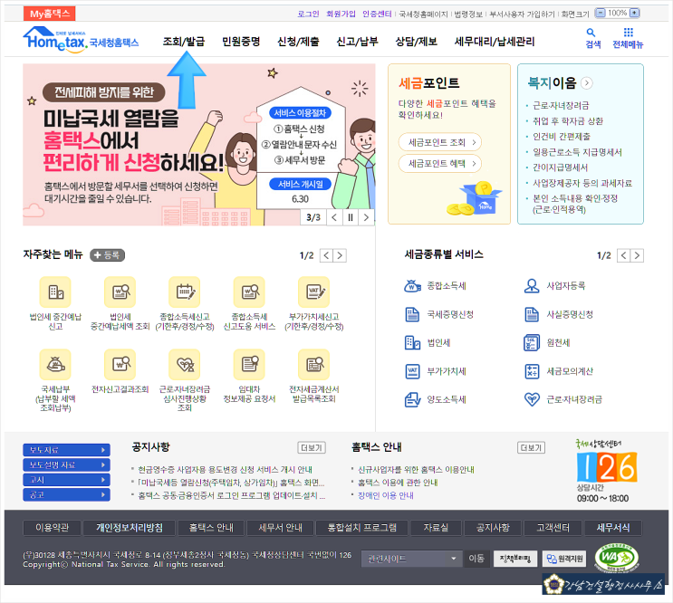Click the 부가가치세 VAT icon

[412, 371]
